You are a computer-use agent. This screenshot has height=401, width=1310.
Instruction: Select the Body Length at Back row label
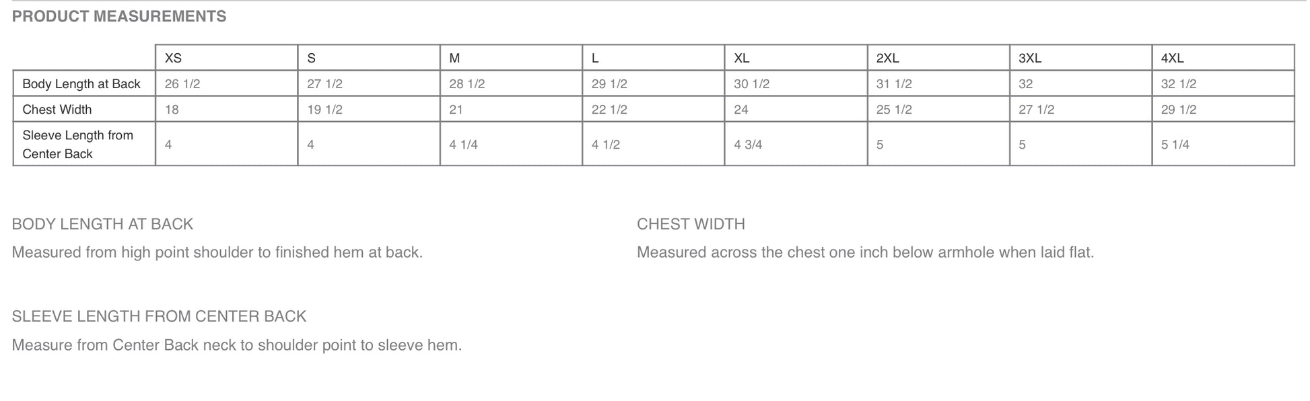(x=81, y=84)
